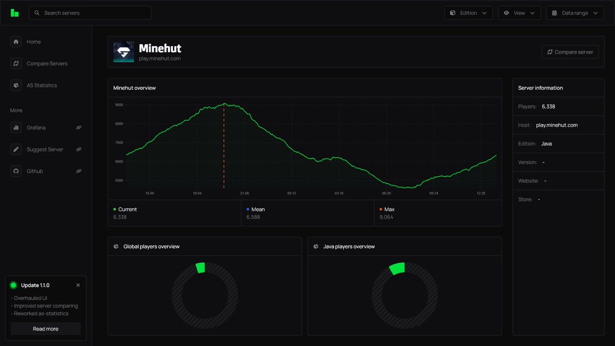Click the Players value 6,338 in Server information
The height and width of the screenshot is (346, 615).
(x=548, y=107)
